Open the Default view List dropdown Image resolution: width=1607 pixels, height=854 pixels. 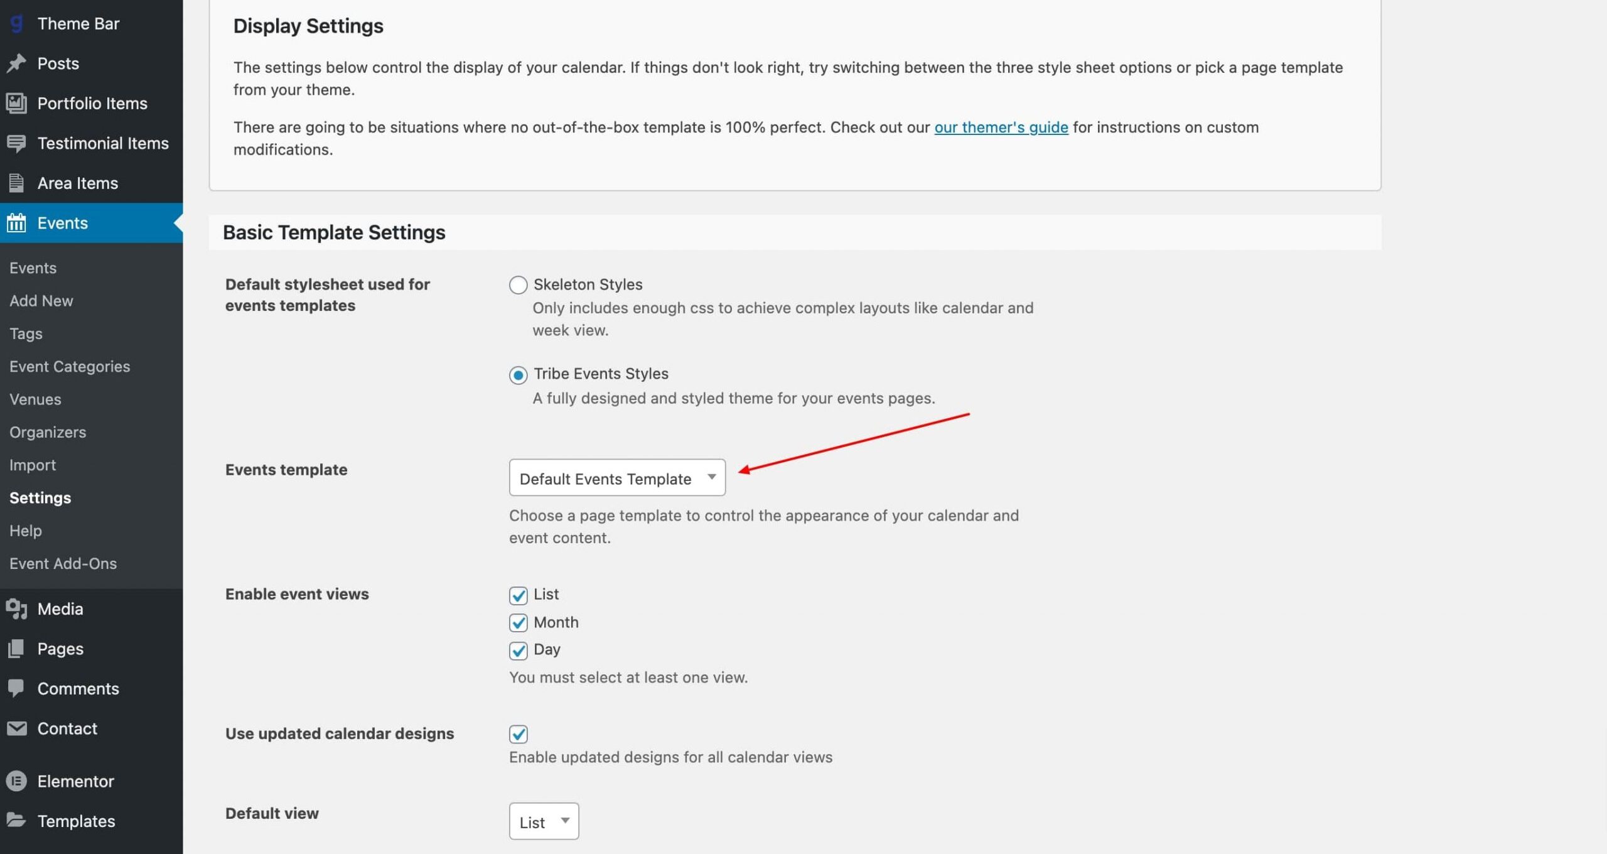pyautogui.click(x=544, y=821)
